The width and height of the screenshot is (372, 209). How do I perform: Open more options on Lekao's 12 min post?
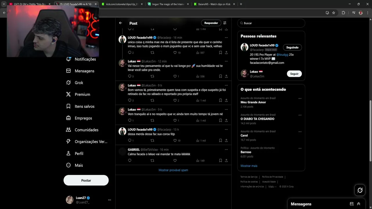226,61
